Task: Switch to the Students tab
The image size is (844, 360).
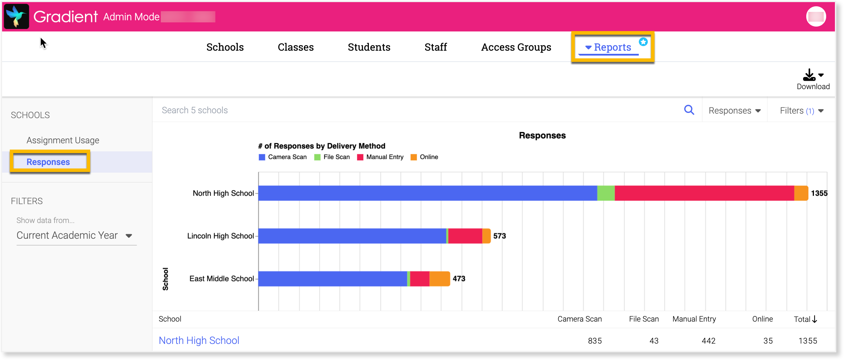Action: pyautogui.click(x=369, y=47)
